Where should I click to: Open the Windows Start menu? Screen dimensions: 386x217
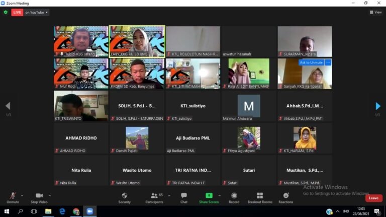click(x=7, y=211)
